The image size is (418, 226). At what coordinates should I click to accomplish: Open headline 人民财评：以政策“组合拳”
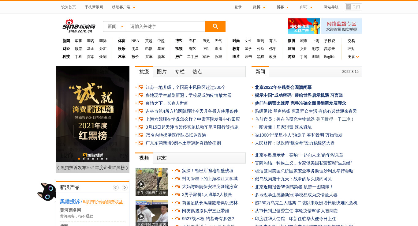coord(295,143)
